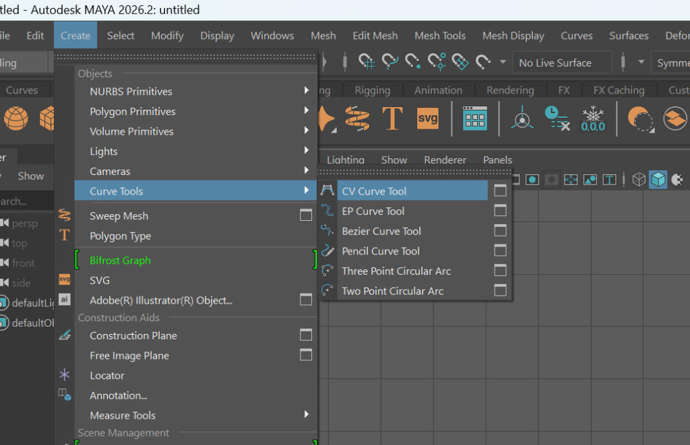Screen dimensions: 690x445
Task: Toggle smooth shade all cube in viewport
Action: (658, 180)
